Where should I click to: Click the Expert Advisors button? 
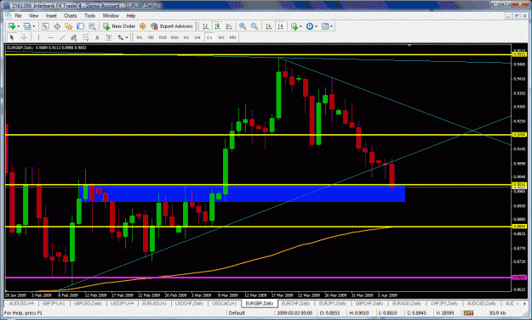pyautogui.click(x=172, y=26)
